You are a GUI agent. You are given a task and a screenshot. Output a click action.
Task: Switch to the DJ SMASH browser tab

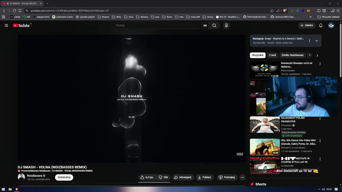coord(22,3)
